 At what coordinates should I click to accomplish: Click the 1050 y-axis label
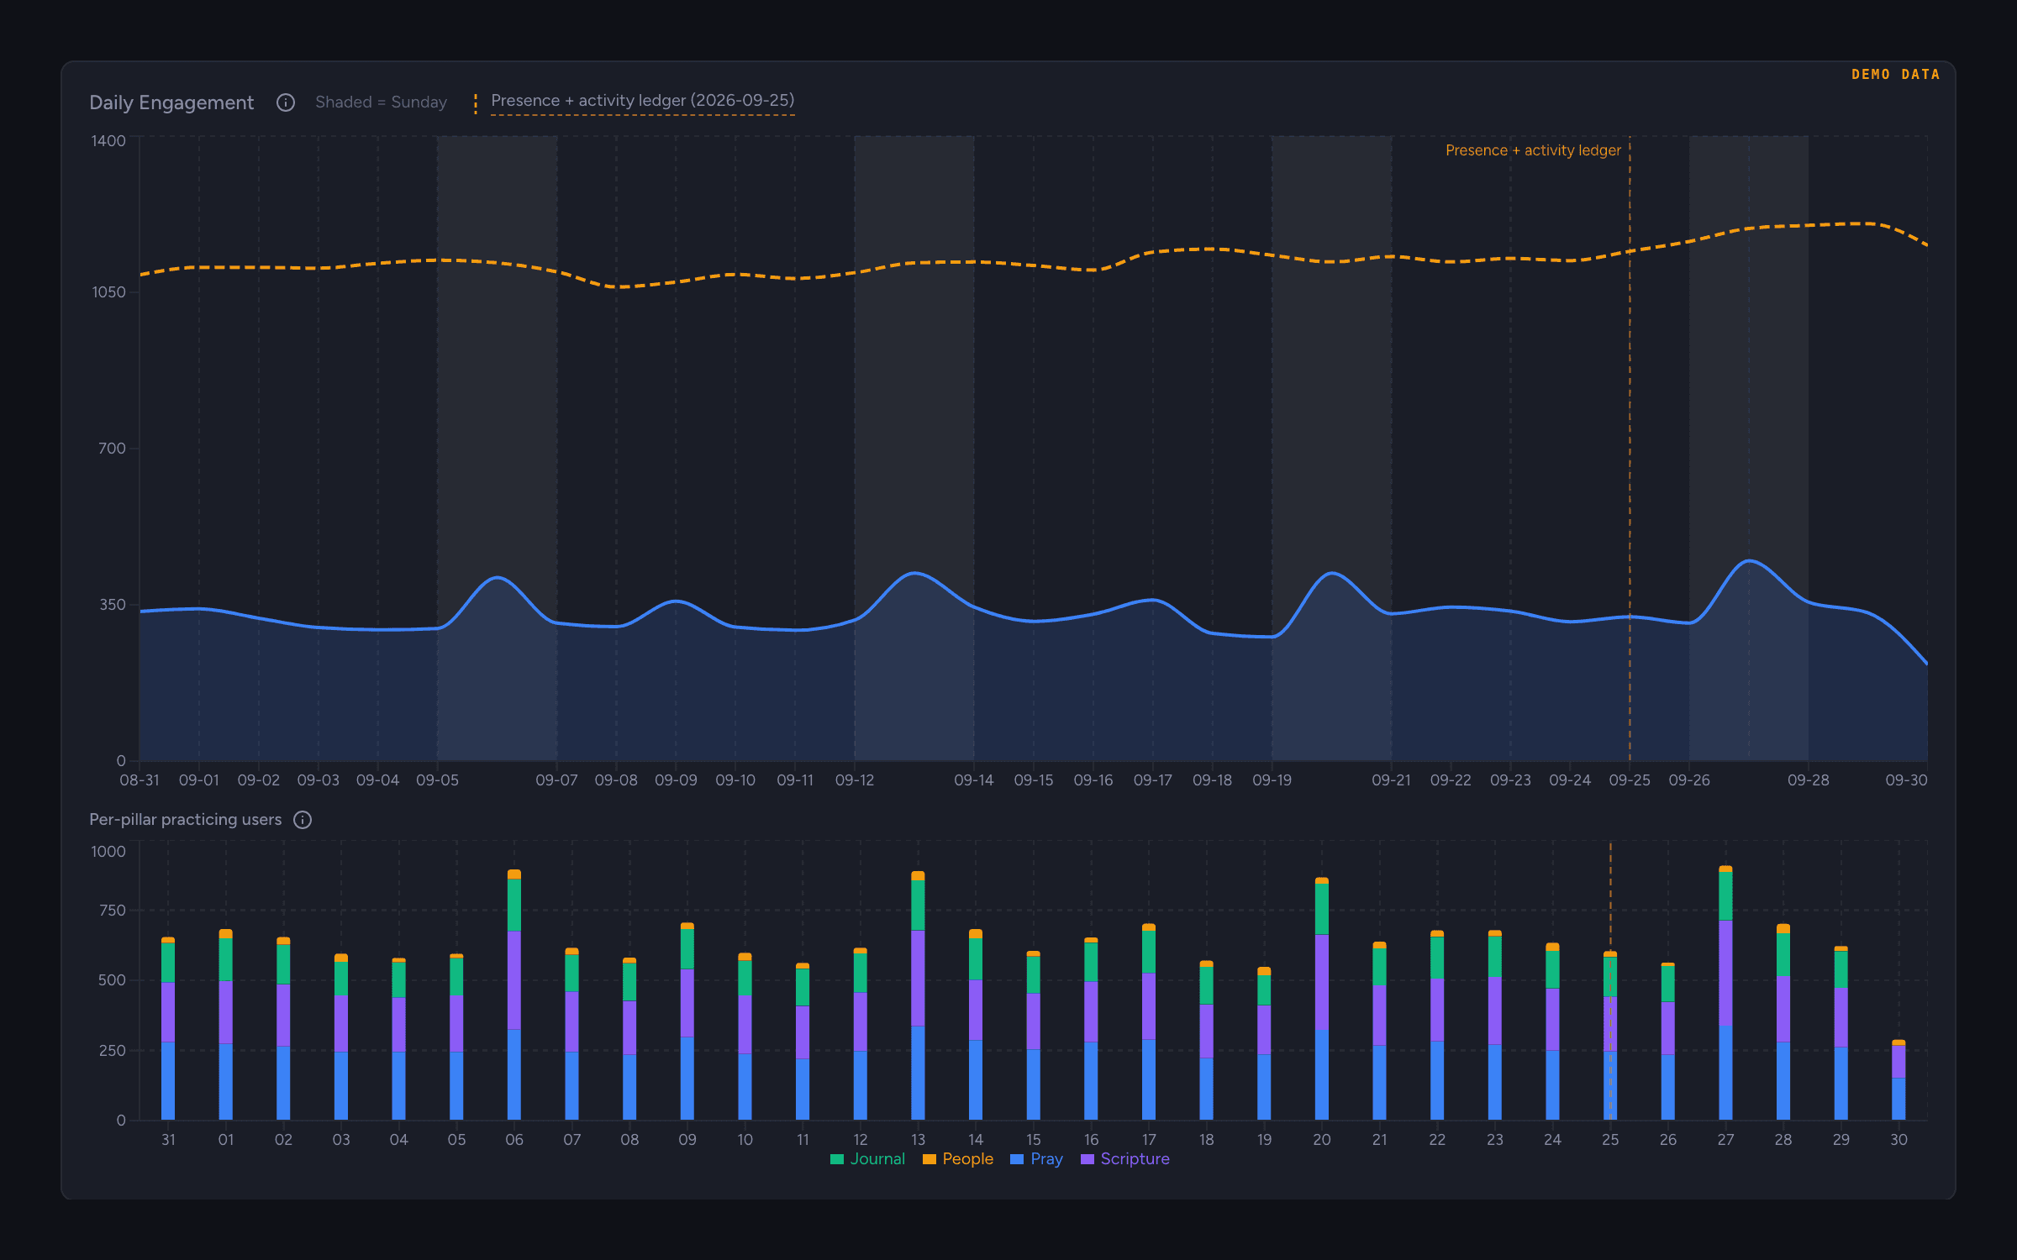coord(108,292)
